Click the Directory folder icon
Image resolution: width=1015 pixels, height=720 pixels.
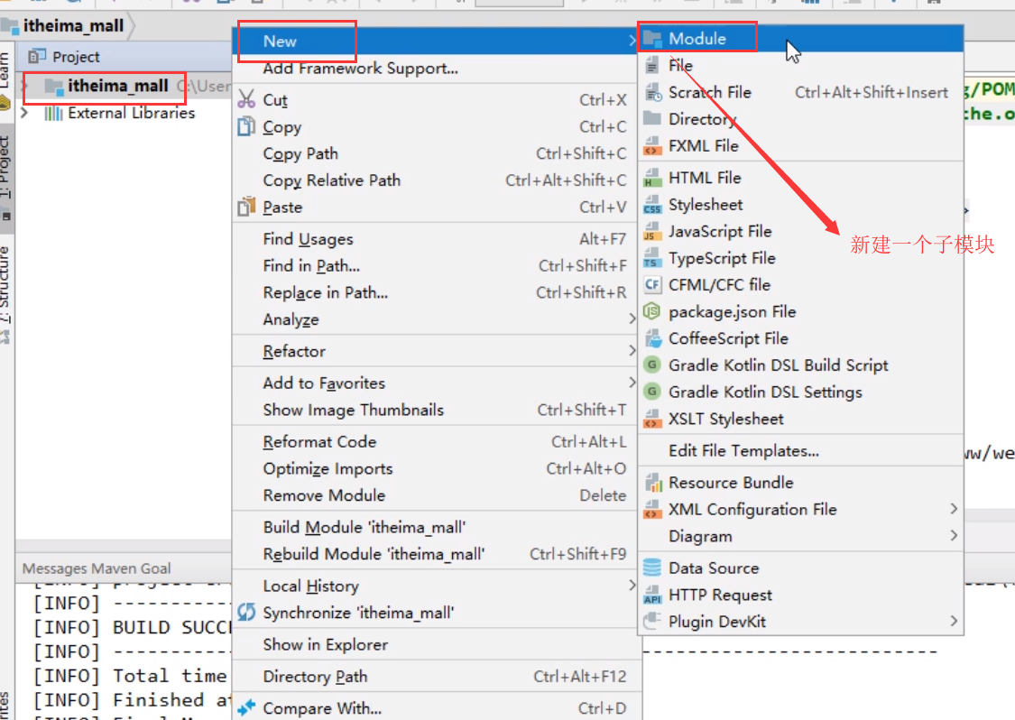pos(651,118)
